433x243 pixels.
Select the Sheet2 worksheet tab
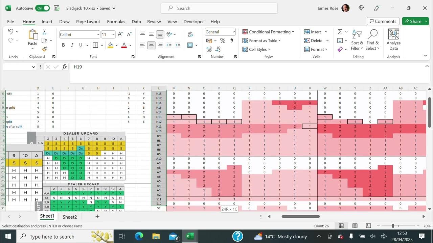point(70,217)
